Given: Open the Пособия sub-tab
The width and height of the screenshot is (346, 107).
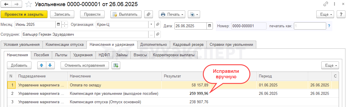Looking at the screenshot, I should tap(41, 55).
